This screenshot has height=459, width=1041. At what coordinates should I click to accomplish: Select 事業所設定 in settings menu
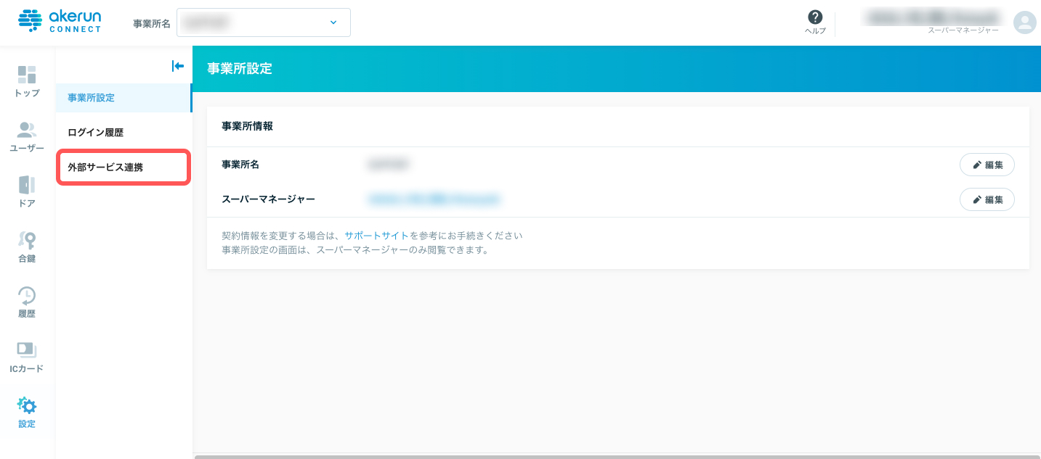click(92, 98)
